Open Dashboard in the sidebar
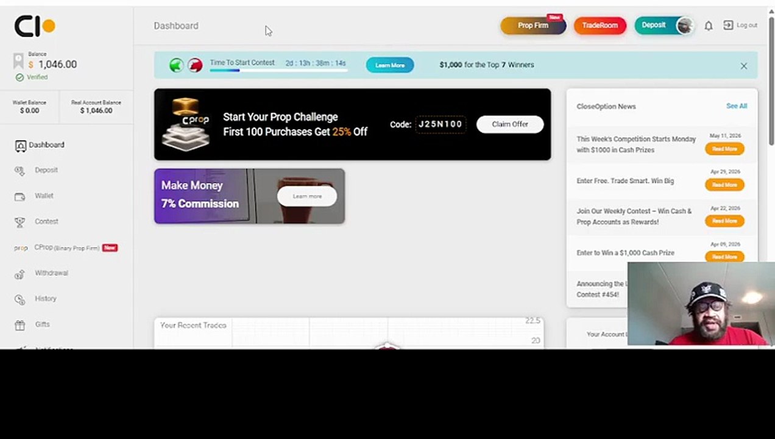 pos(46,145)
